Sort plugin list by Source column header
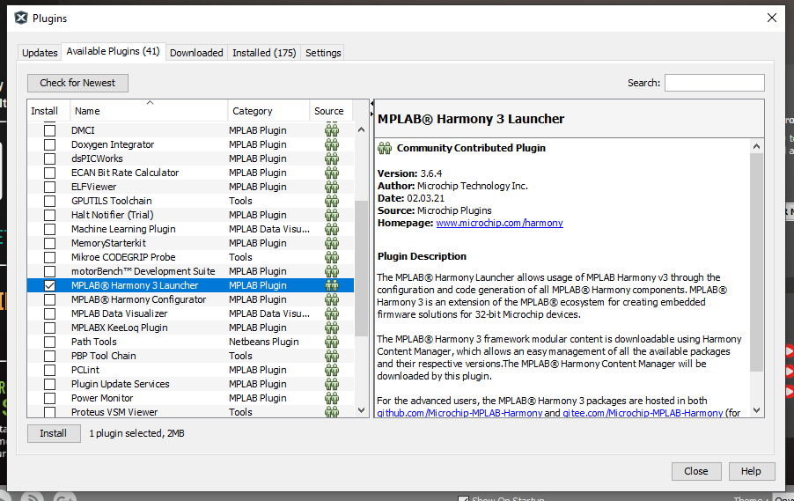794x501 pixels. [x=331, y=110]
